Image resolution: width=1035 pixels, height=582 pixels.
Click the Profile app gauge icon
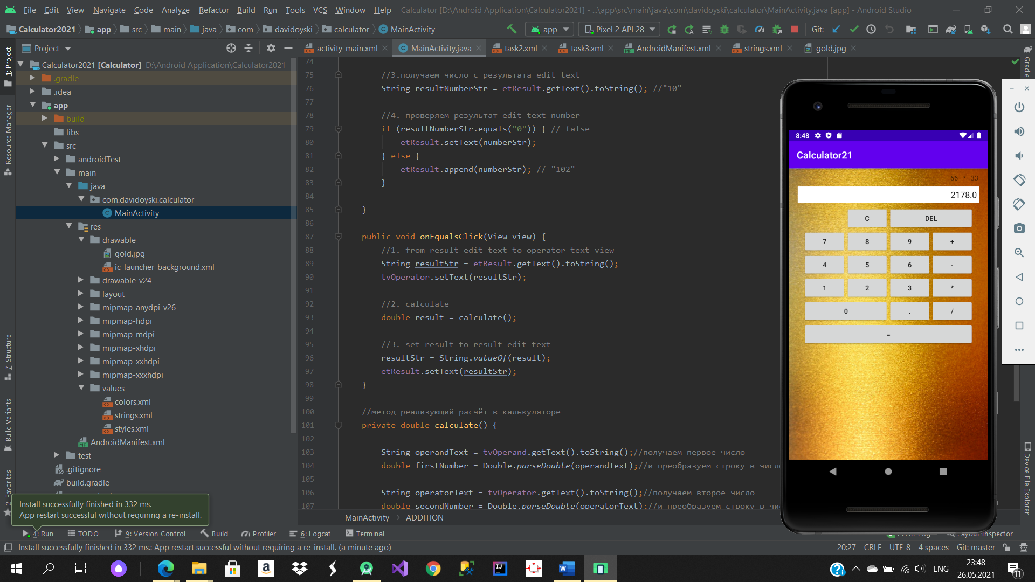tap(760, 29)
